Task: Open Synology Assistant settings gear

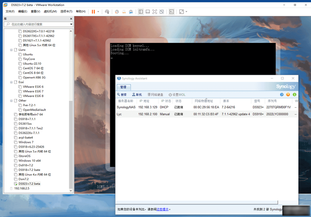Action: (x=281, y=95)
